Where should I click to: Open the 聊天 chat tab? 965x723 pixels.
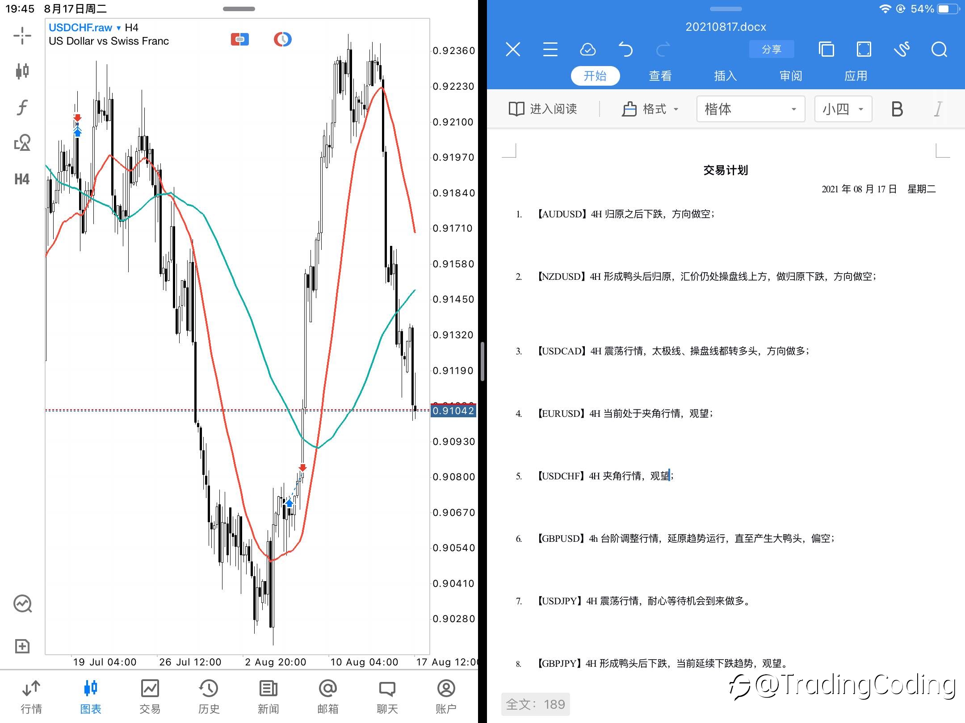(387, 696)
